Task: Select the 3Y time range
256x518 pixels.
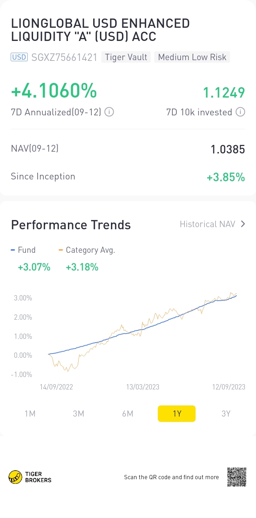Action: pos(226,413)
